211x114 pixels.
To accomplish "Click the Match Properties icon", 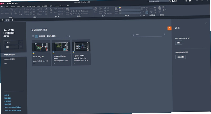I will point(116,10).
